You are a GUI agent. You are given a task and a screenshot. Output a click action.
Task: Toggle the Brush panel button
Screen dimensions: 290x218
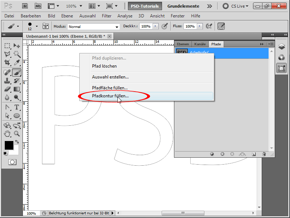(x=46, y=26)
